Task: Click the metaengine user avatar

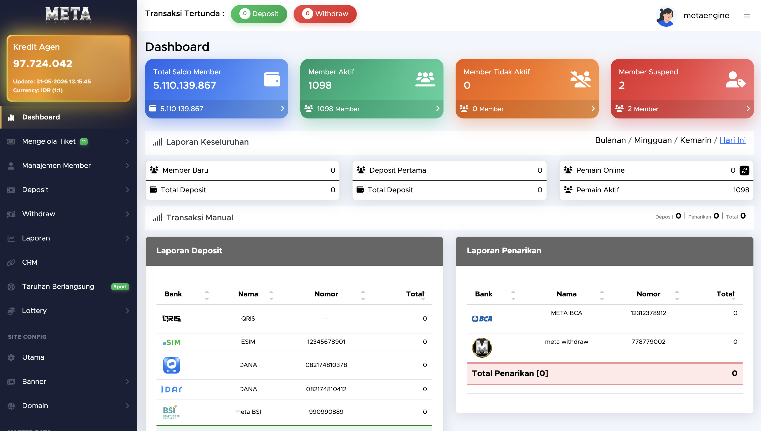Action: pos(666,16)
